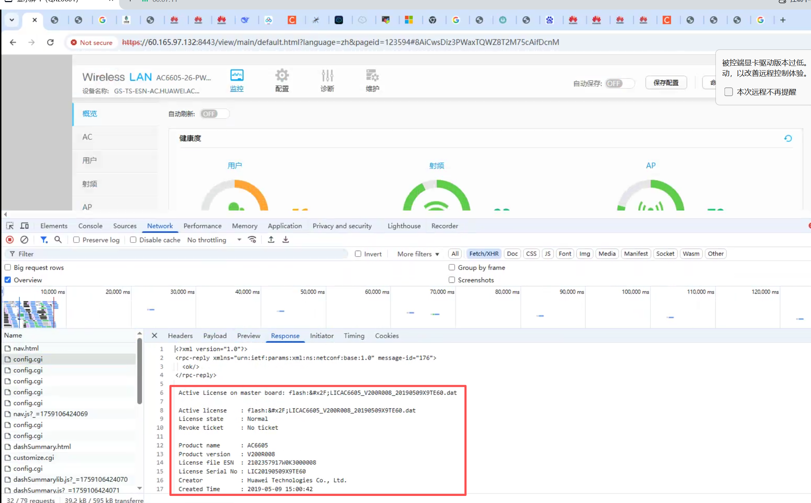
Task: Expand the No throttling dropdown
Action: (x=214, y=240)
